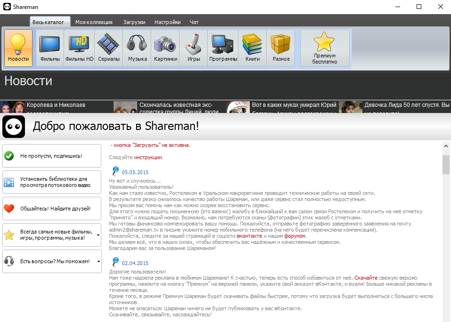
Task: Open the Книги books category
Action: [253, 48]
